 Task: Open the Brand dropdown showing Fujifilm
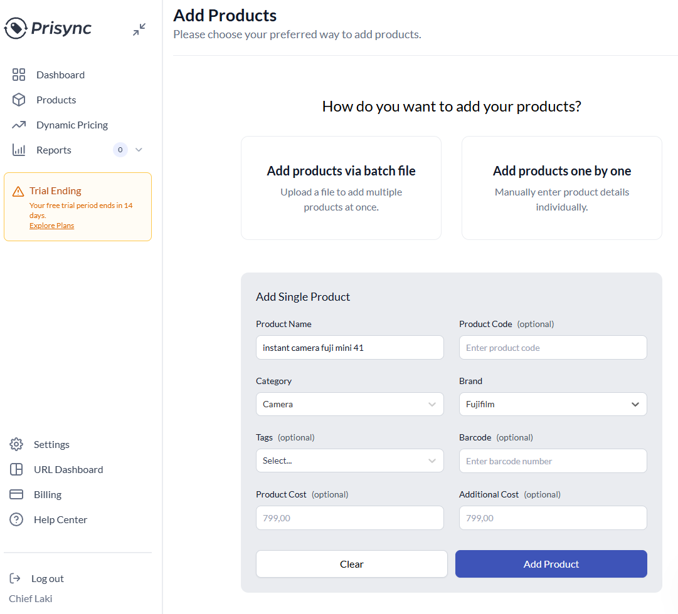tap(553, 404)
